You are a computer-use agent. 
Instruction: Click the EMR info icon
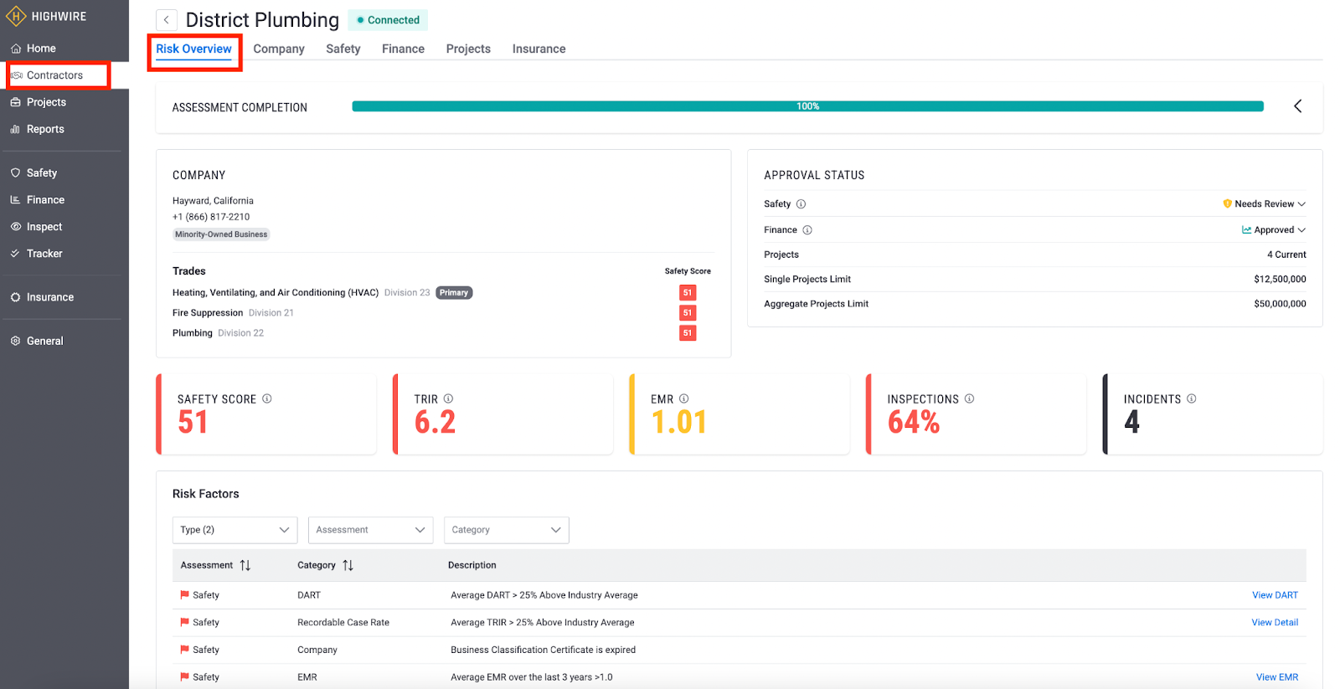(x=683, y=398)
